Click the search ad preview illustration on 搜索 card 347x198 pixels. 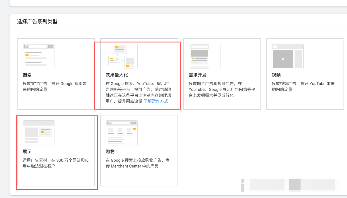[38, 56]
